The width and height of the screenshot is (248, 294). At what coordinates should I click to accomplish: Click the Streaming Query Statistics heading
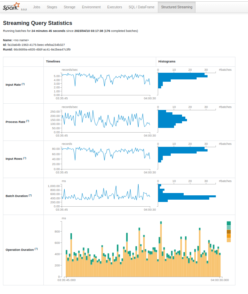(x=37, y=23)
